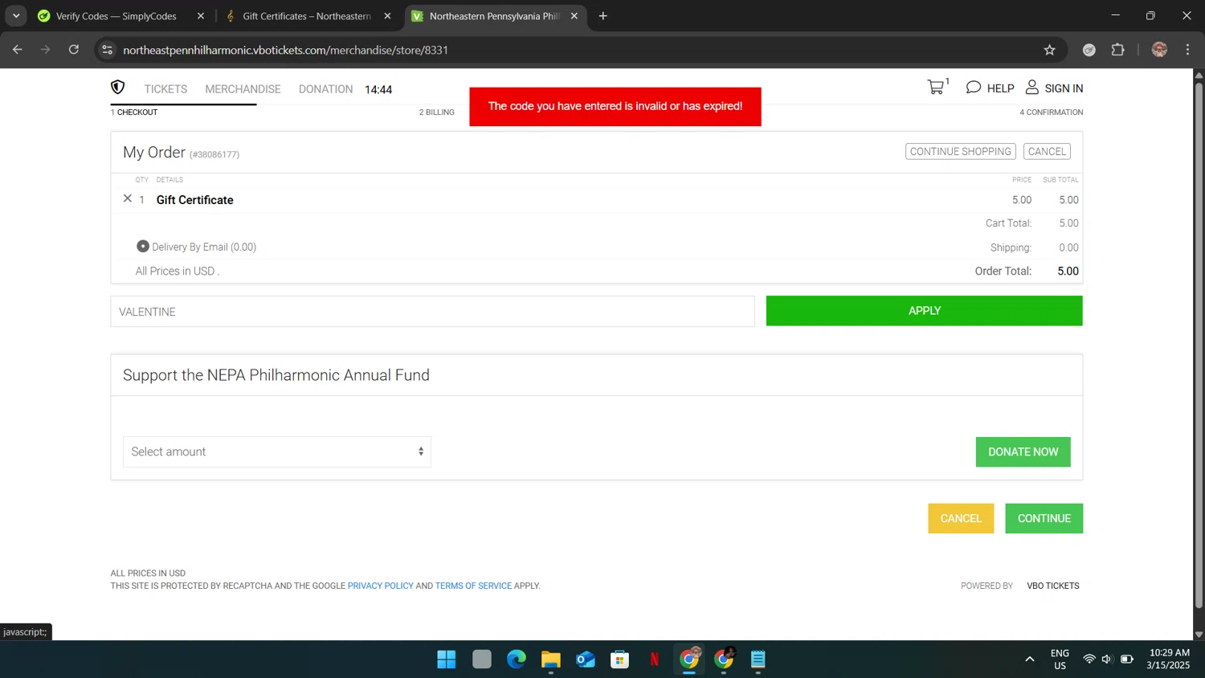Close the Verify Codes SimplyCodes tab
Screen dimensions: 1205x678
click(x=201, y=16)
